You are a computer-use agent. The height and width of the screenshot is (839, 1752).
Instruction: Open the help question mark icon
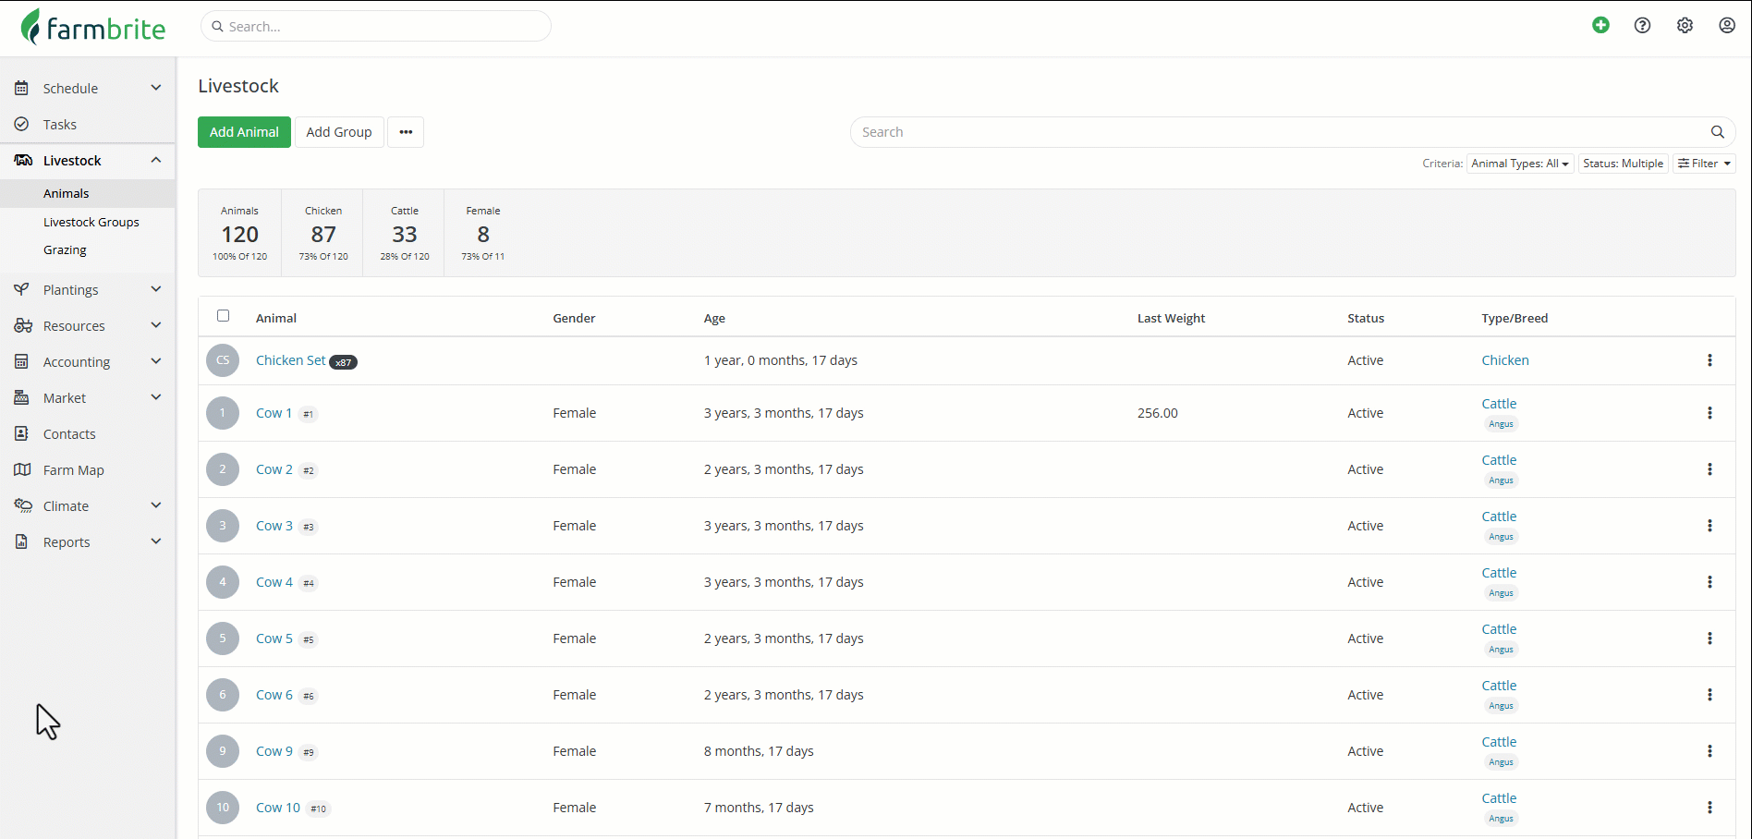click(1642, 26)
